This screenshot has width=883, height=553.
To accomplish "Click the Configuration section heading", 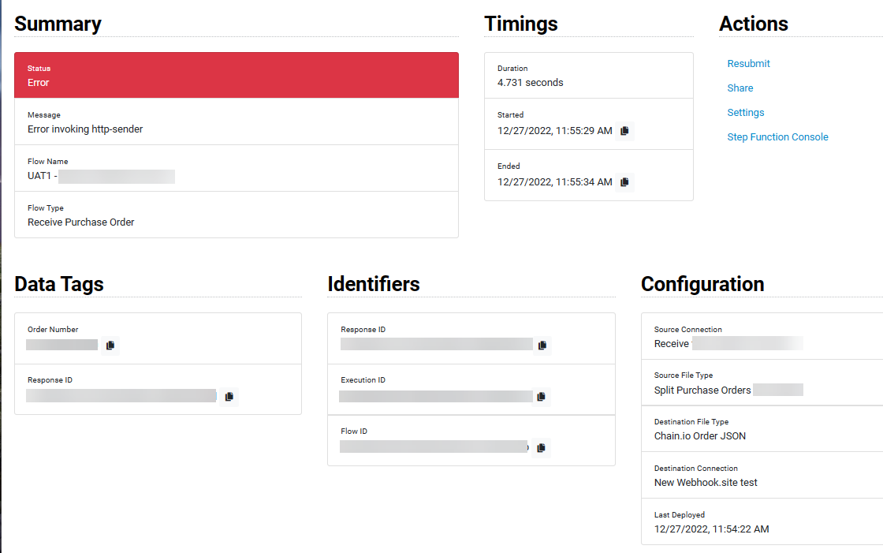I will pyautogui.click(x=702, y=284).
